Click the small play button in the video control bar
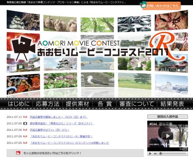This screenshot has height=159, width=193. point(150,154)
